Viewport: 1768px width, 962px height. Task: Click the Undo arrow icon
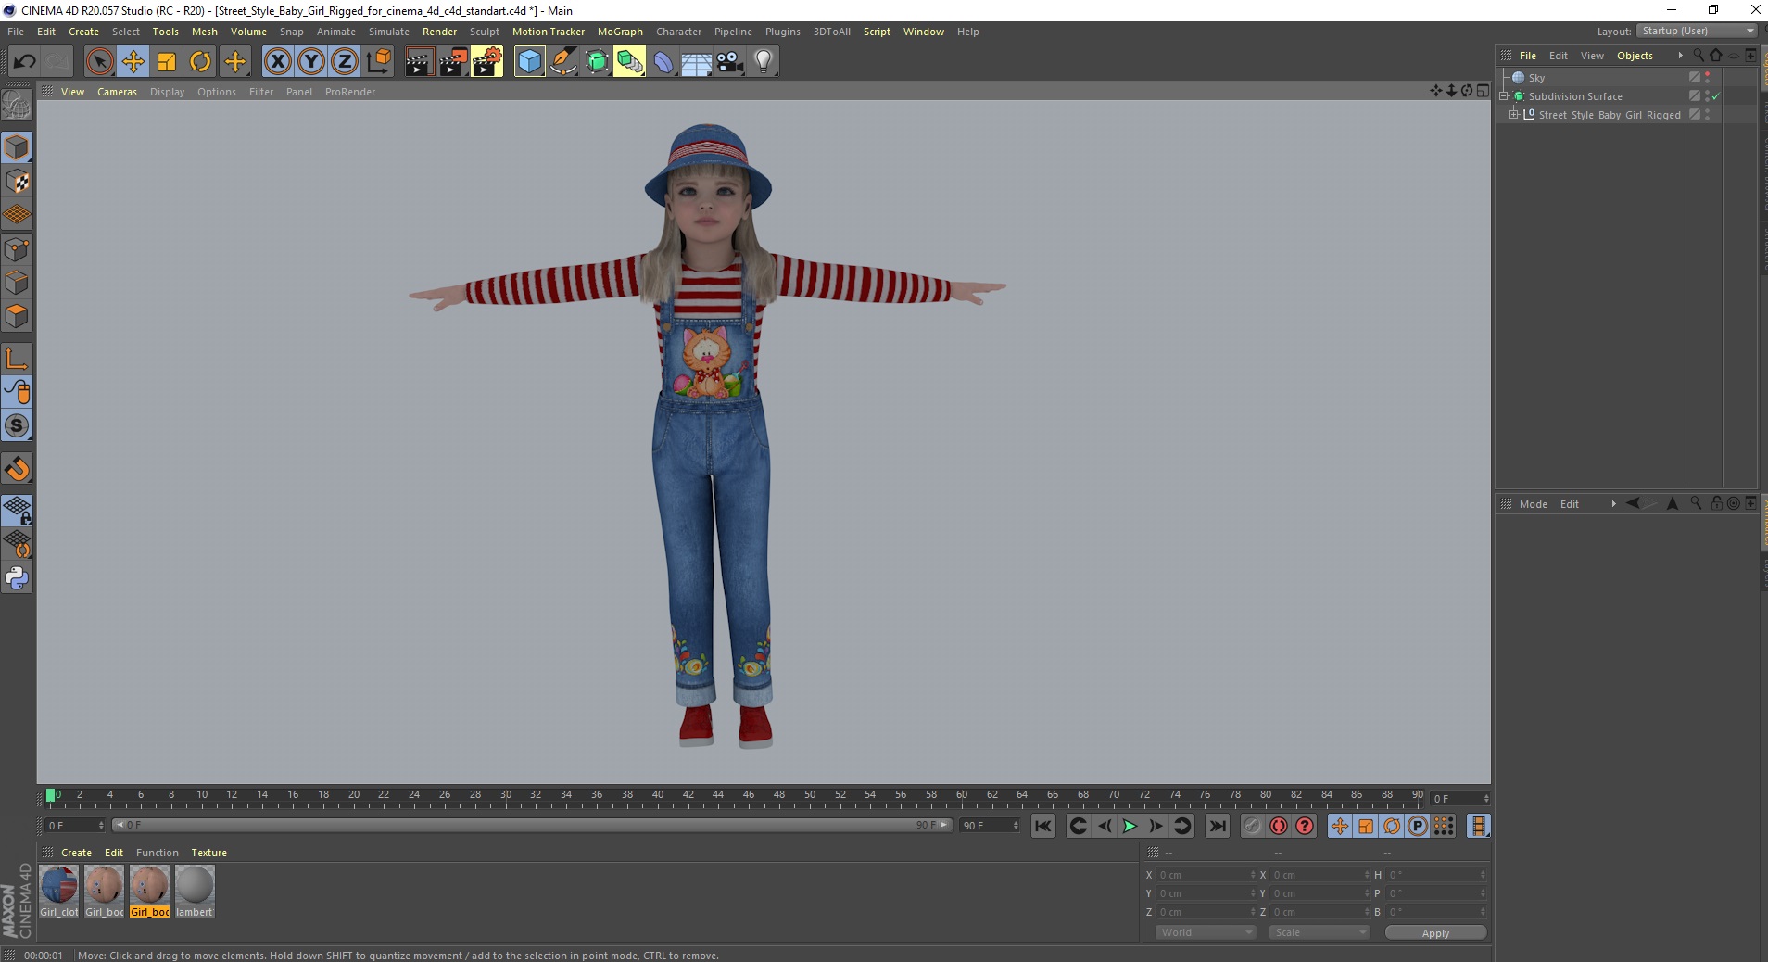tap(24, 62)
